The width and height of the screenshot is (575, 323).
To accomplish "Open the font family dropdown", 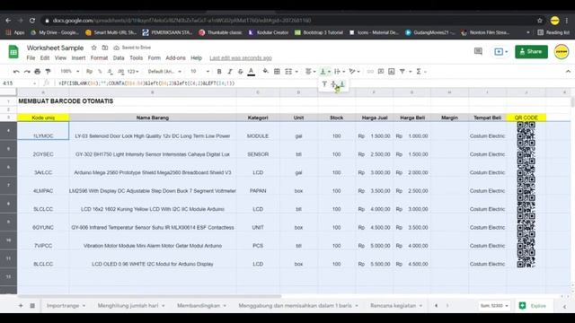I will [164, 72].
